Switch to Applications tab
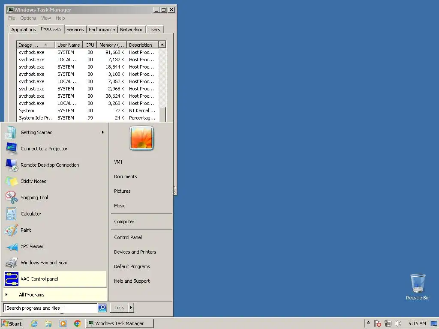The height and width of the screenshot is (329, 439). (24, 30)
